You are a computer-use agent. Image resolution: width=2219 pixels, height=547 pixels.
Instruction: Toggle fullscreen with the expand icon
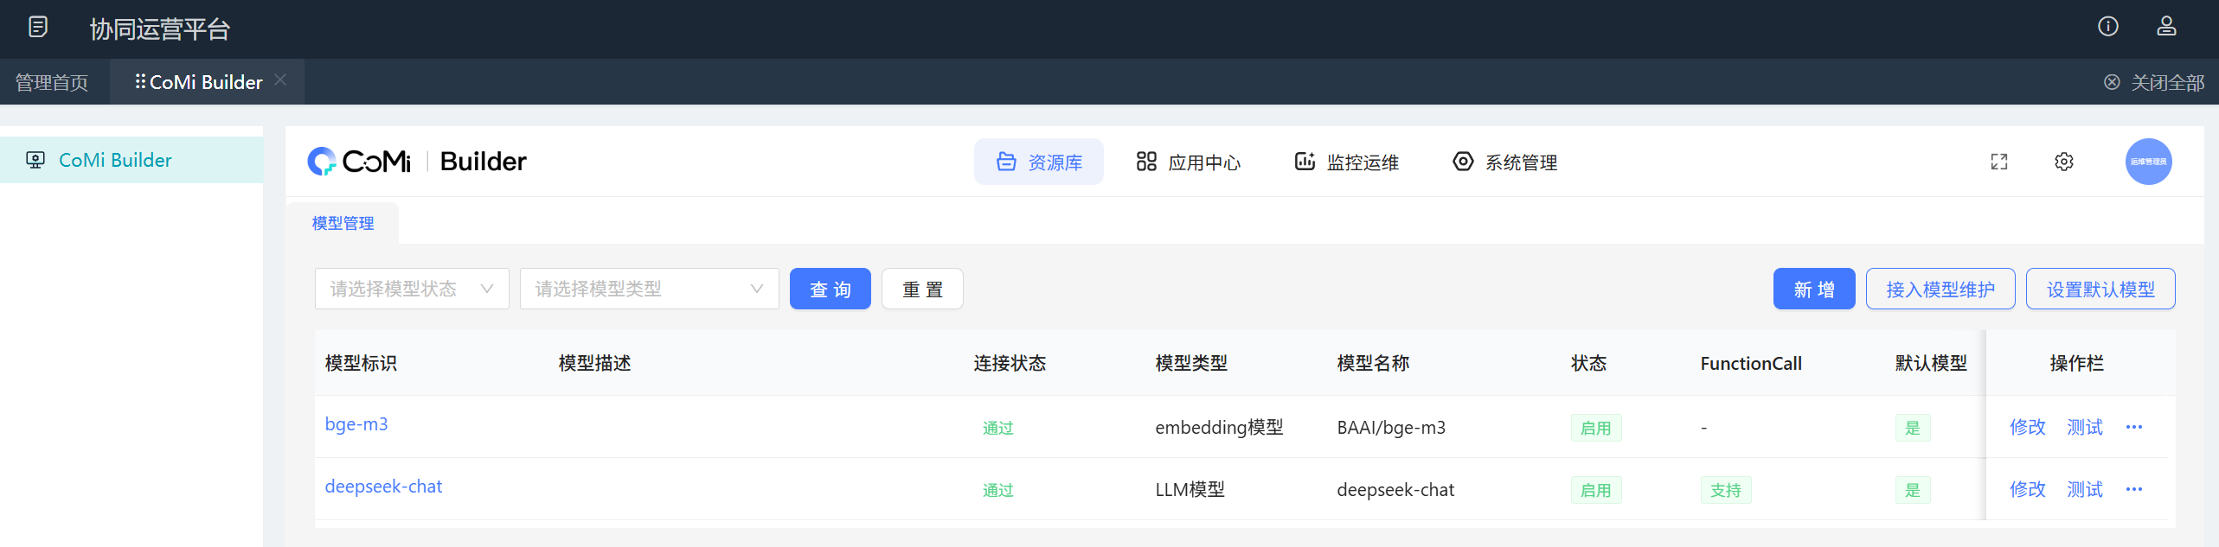pos(1999,162)
